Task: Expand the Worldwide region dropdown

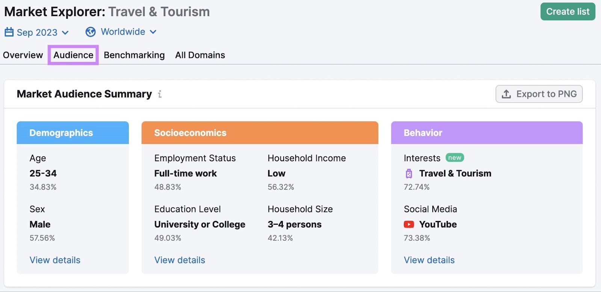Action: (123, 32)
